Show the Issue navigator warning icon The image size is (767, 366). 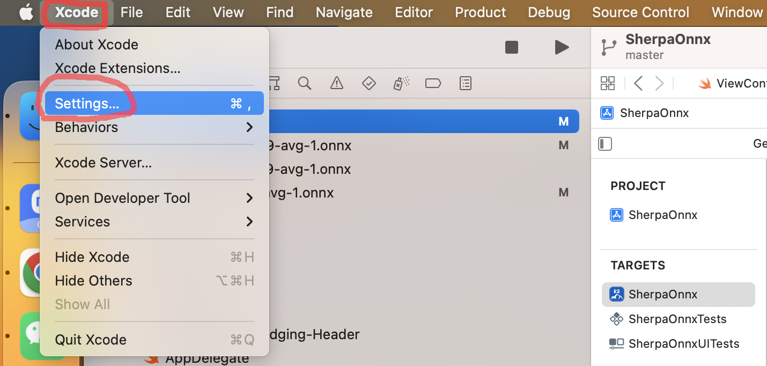click(336, 83)
